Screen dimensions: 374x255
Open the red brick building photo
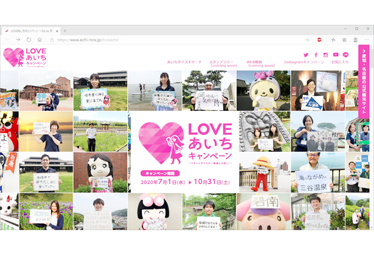point(46,91)
